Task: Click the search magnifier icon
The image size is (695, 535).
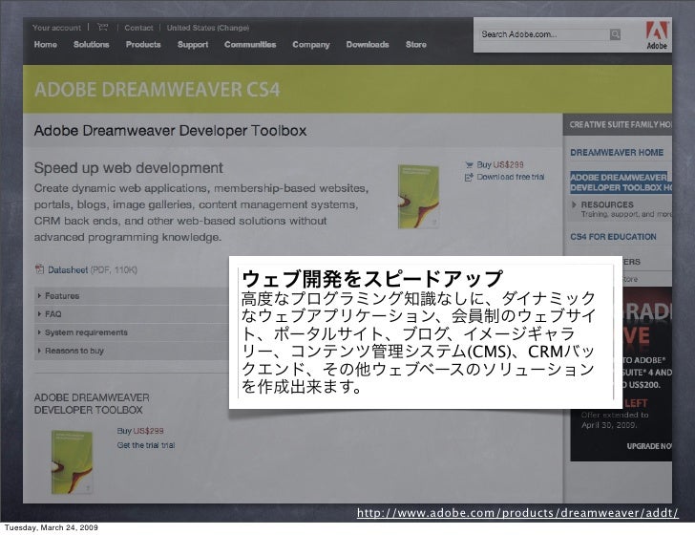Action: pyautogui.click(x=615, y=34)
